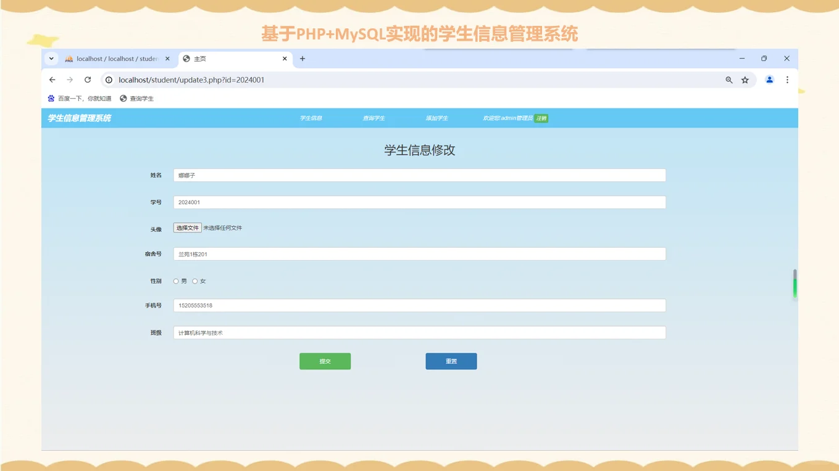Reload the current page
The image size is (839, 471).
[x=87, y=80]
